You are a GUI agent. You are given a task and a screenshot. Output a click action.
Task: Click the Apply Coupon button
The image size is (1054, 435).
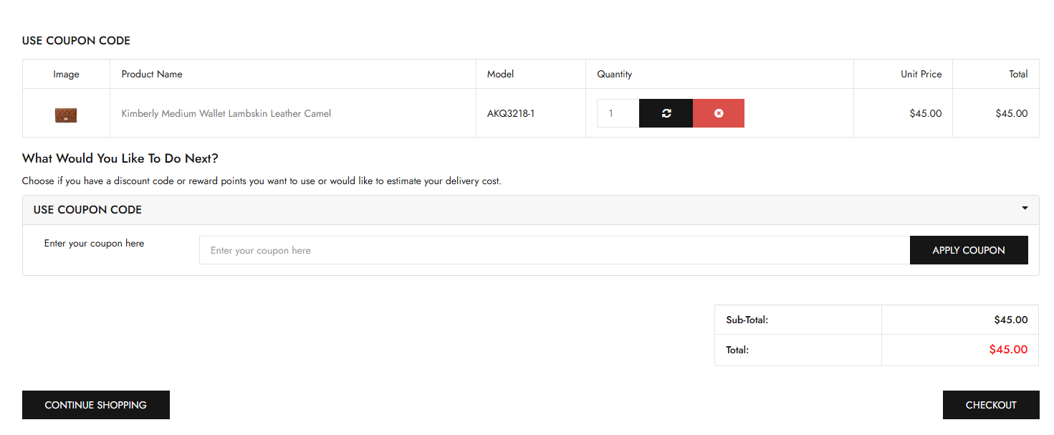[x=969, y=250]
